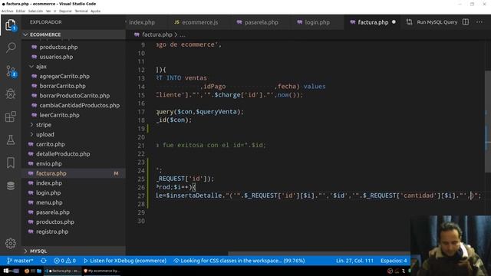Viewport: 491px width, 276px height.
Task: Switch to My ecommerce browser window in taskbar
Action: pos(102,271)
